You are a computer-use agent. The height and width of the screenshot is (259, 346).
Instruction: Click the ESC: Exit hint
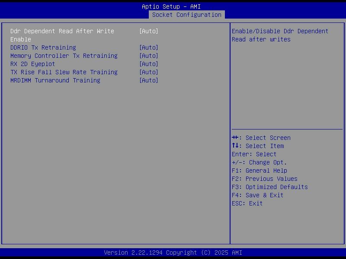pos(247,203)
